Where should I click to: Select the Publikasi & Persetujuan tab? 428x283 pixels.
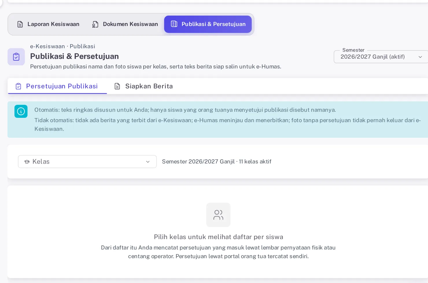[208, 24]
